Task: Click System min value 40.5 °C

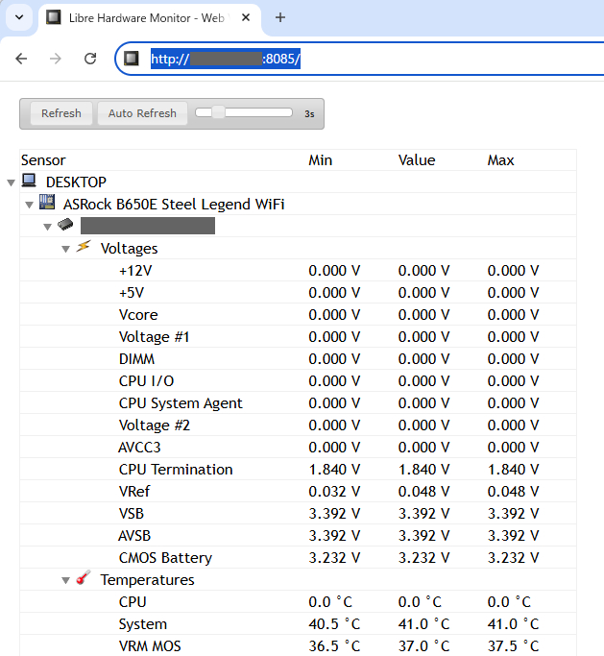Action: (x=334, y=624)
